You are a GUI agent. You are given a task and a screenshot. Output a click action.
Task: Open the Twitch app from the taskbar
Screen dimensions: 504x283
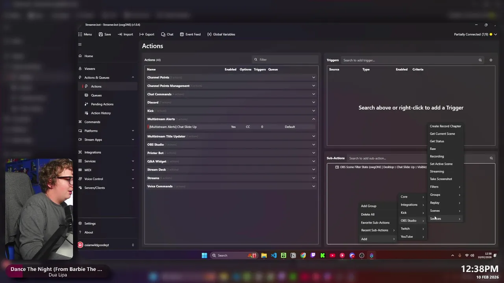(313, 255)
